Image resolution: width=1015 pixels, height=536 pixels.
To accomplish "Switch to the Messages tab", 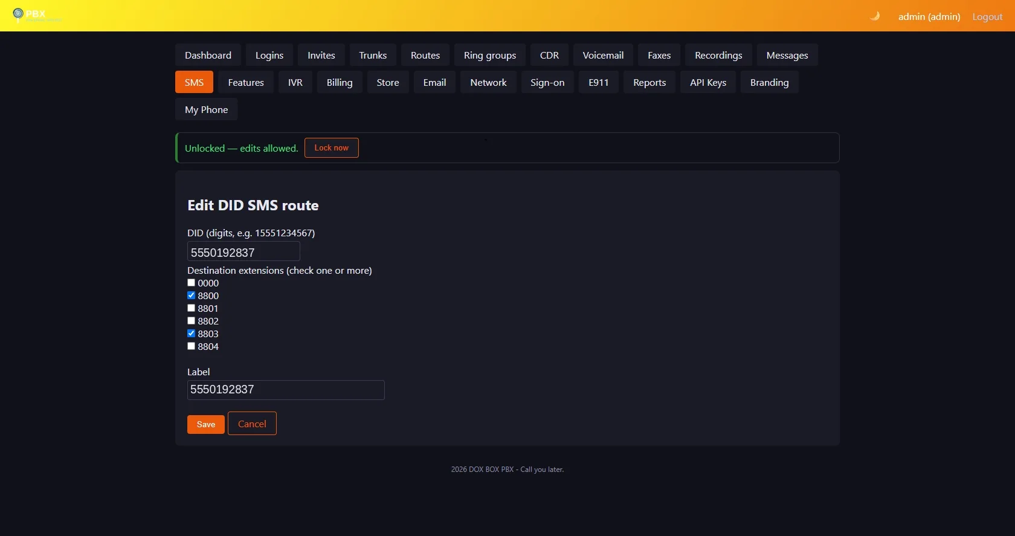I will click(x=787, y=55).
